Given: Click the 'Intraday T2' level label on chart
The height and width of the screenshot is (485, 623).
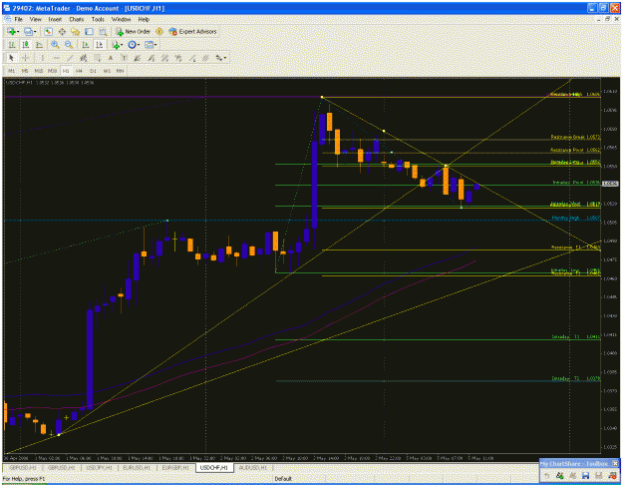Looking at the screenshot, I should click(566, 378).
